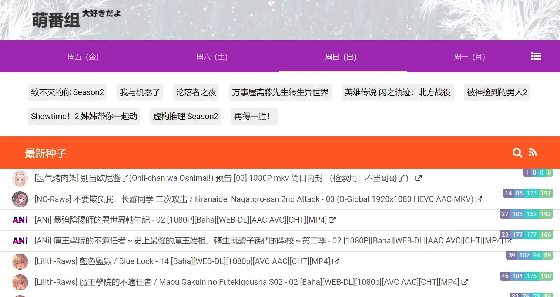Select the 周日（日）tab
This screenshot has width=560, height=297.
coord(341,57)
